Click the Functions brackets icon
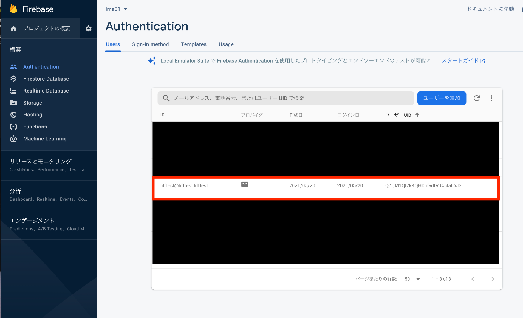523x318 pixels. (14, 127)
